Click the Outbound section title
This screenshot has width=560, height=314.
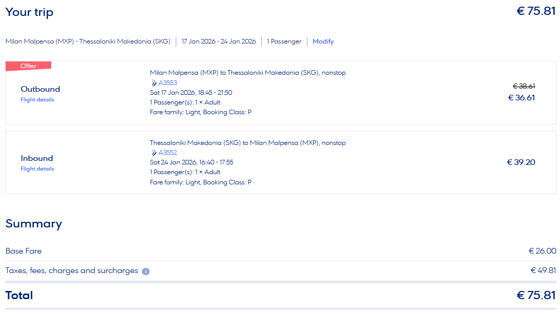tap(40, 89)
